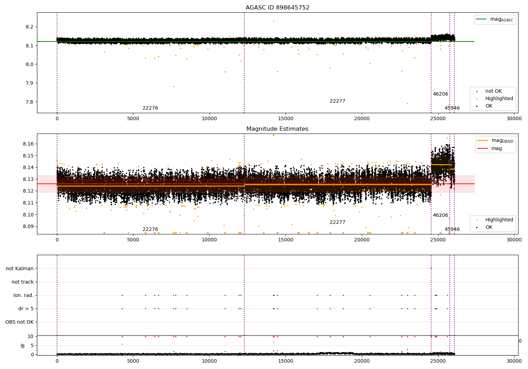Click obsid label 45946 in Magnitude Estimates plot
528x369 pixels.
(452, 229)
